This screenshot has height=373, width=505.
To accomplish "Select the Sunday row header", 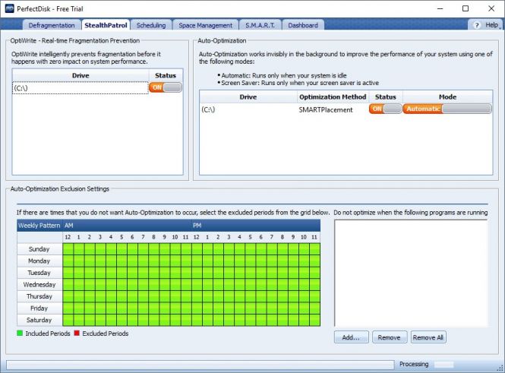I will (x=39, y=249).
